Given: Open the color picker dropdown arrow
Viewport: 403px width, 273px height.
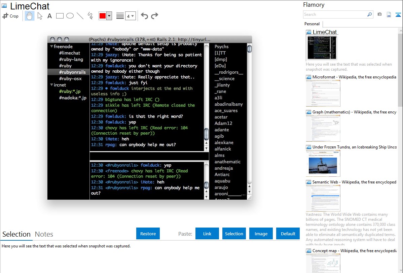Looking at the screenshot, I should click(x=109, y=16).
